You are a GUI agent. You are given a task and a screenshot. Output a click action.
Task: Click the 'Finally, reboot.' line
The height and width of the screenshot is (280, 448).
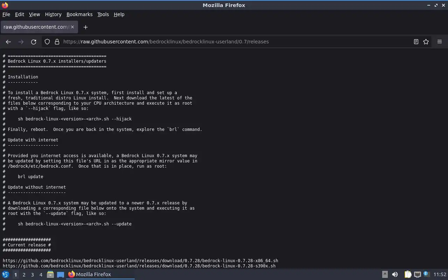[x=103, y=129]
